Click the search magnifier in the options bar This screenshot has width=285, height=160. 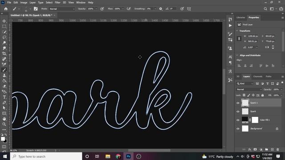pos(265,9)
